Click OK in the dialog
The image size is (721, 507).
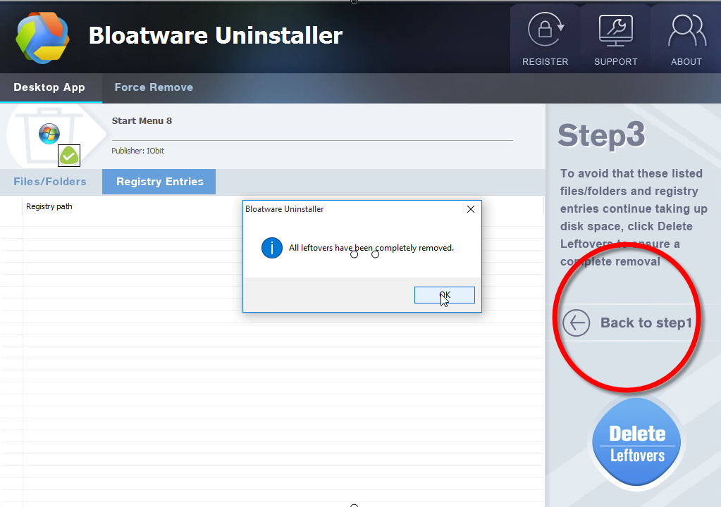[x=444, y=295]
